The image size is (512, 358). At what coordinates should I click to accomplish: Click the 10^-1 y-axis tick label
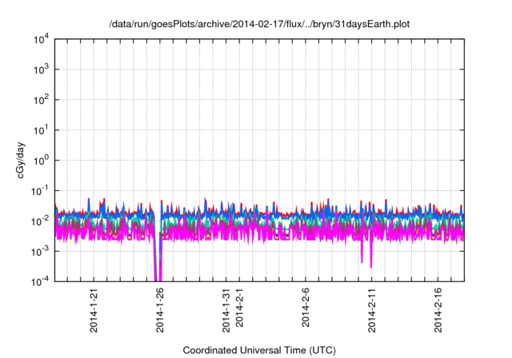40,190
